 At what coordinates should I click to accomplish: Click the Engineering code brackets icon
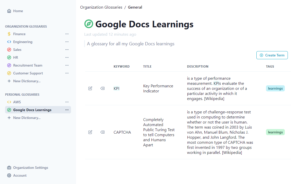click(9, 42)
